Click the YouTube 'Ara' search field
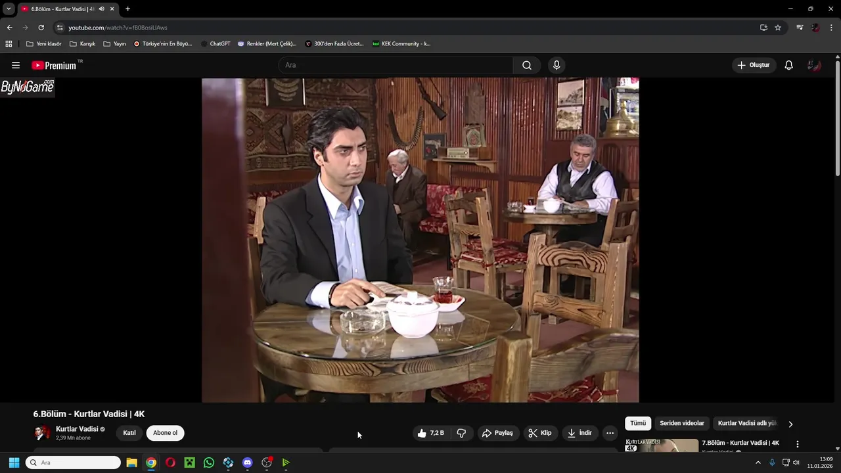841x473 pixels. click(x=396, y=65)
